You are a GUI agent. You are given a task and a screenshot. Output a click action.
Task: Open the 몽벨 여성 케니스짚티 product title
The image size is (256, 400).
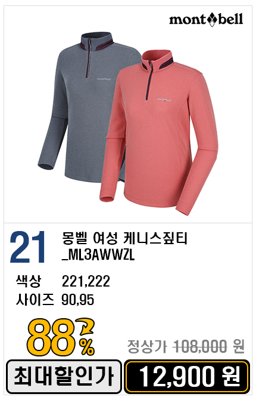[x=124, y=239]
